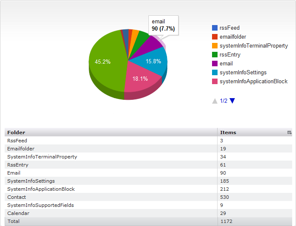
Task: Select the email legend label
Action: [226, 64]
